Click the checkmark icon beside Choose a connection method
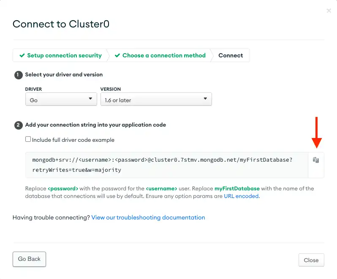This screenshot has height=279, width=337. [x=117, y=55]
